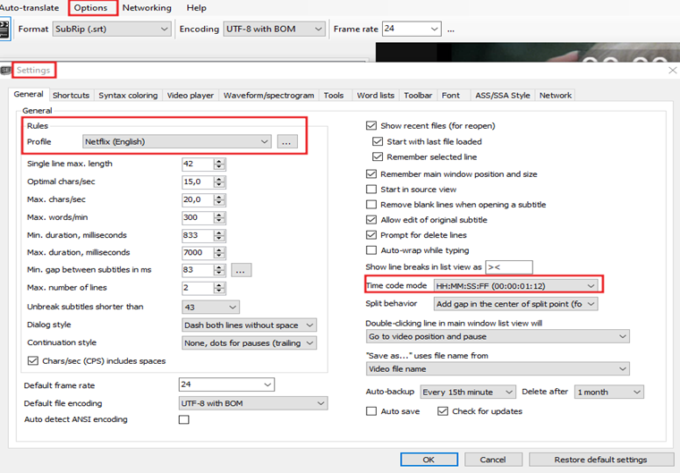This screenshot has height=473, width=680.
Task: Click the Cancel button
Action: (x=493, y=460)
